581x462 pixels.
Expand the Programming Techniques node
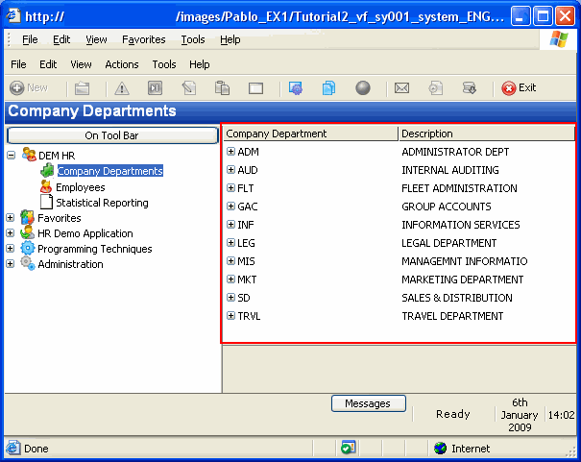pos(11,249)
